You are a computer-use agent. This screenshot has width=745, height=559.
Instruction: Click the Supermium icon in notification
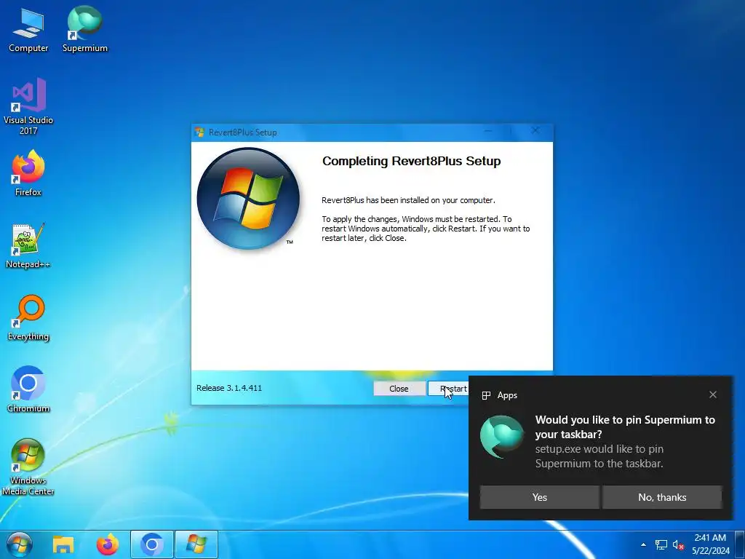[502, 437]
